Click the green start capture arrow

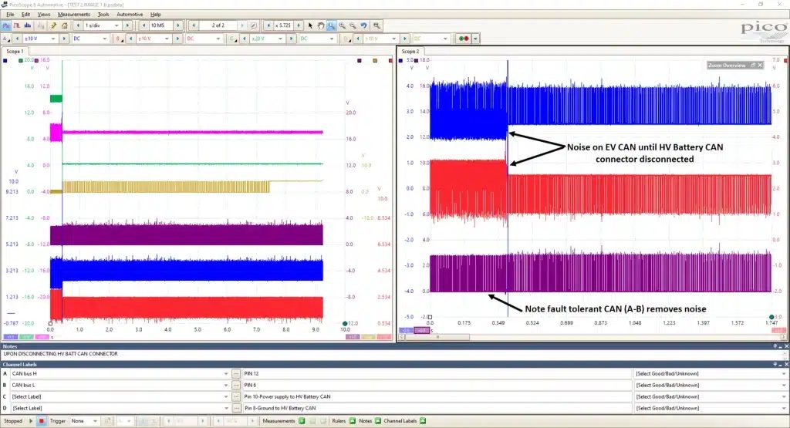(x=31, y=421)
